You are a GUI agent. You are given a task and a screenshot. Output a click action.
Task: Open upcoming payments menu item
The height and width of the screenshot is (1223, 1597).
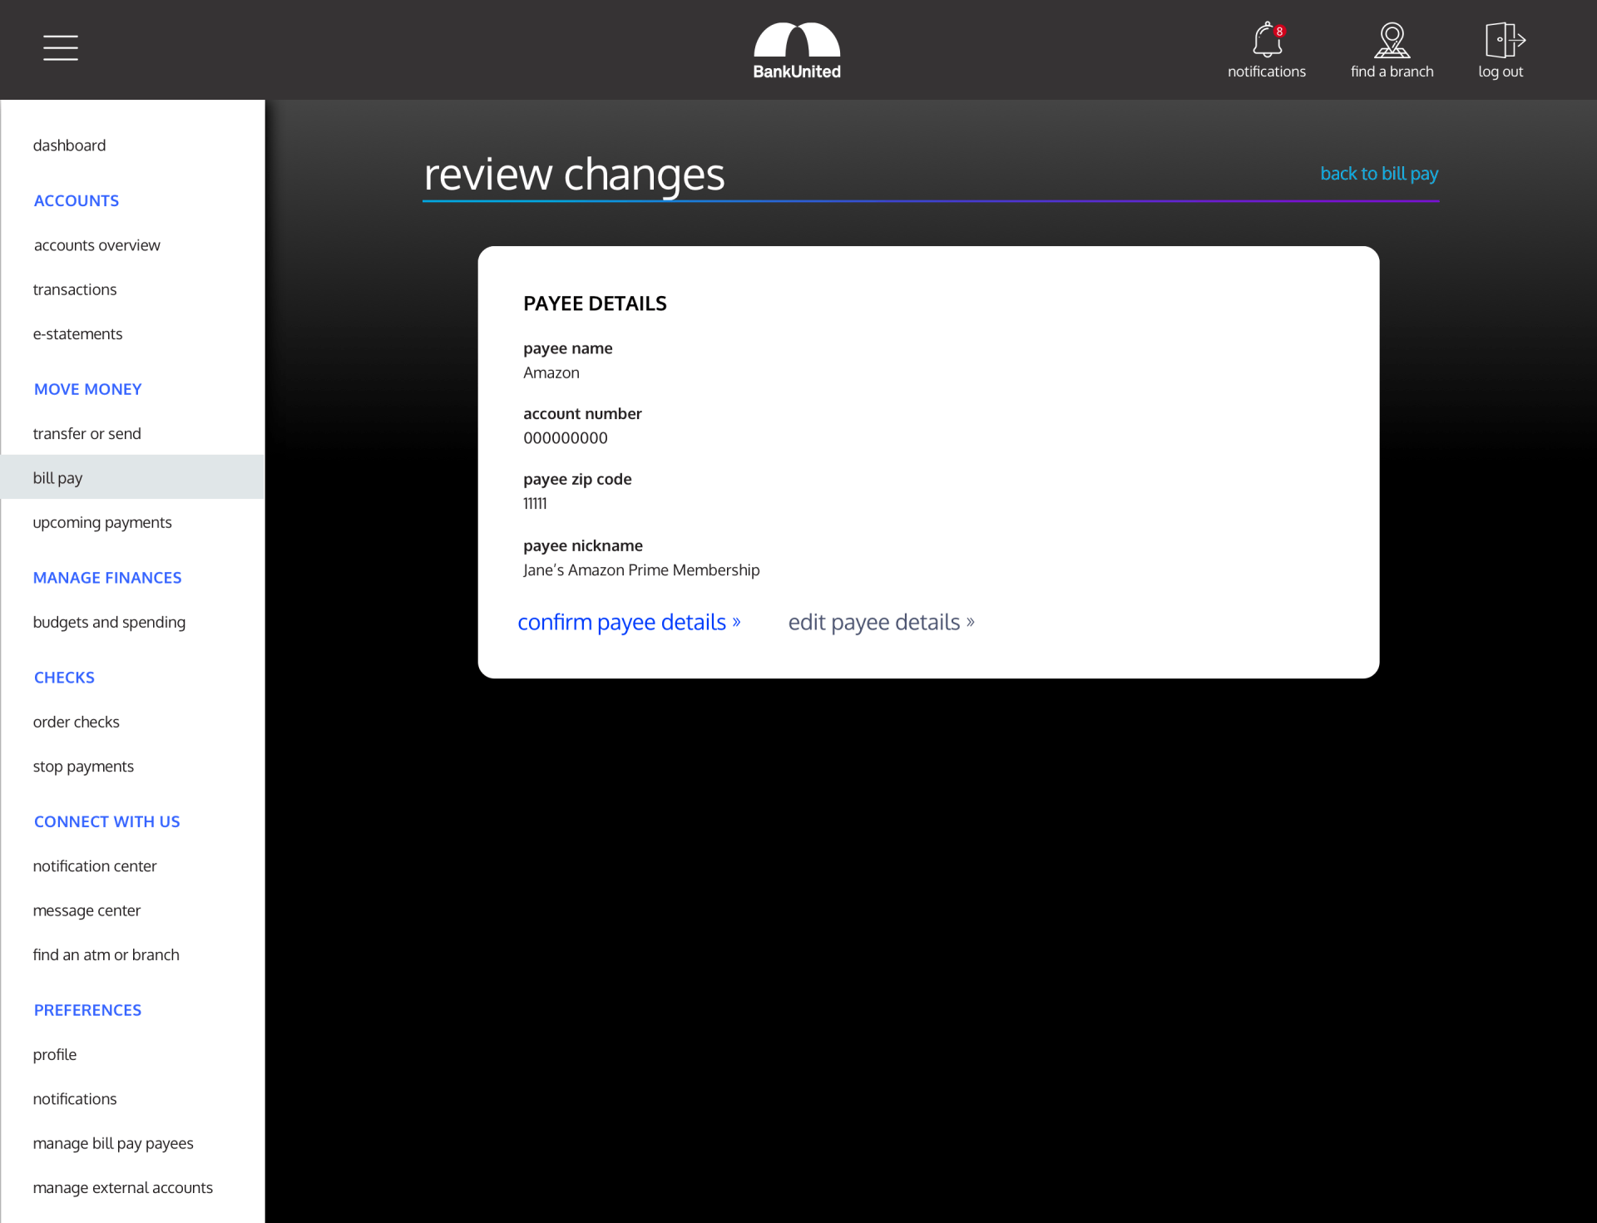pyautogui.click(x=102, y=522)
